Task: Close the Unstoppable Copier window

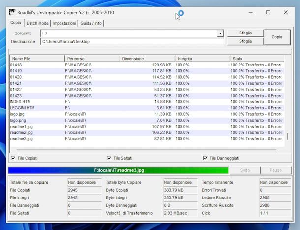Action: [x=286, y=12]
